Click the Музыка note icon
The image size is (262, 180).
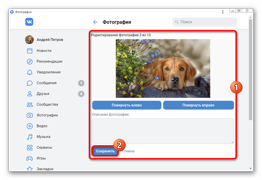(30, 137)
